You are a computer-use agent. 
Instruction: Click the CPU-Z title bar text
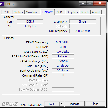click(x=10, y=4)
